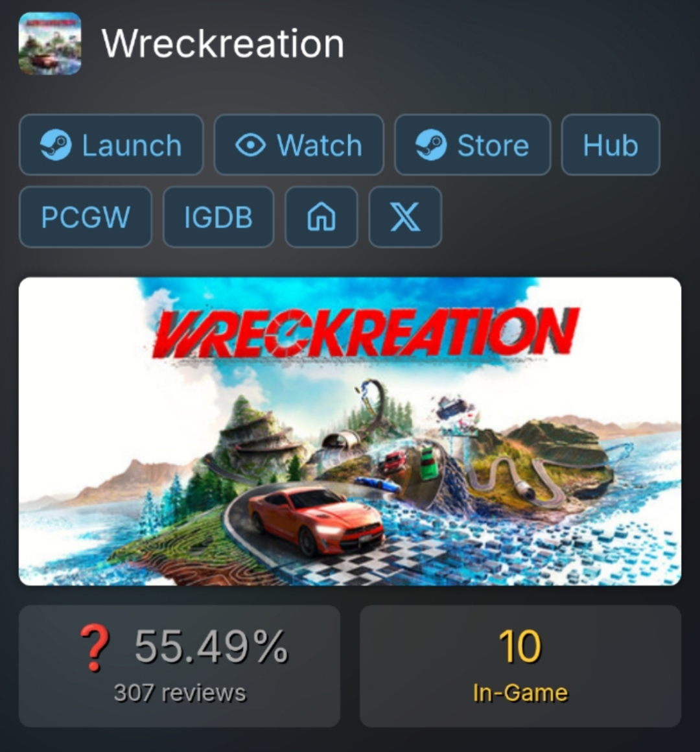This screenshot has height=752, width=700.
Task: Click the 55.49% review score
Action: pos(211,646)
